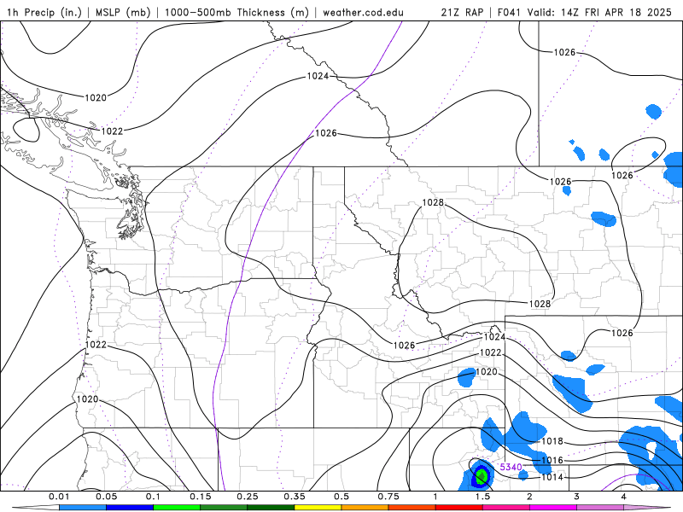Click the purple 5340 thickness label
The image size is (683, 512).
click(511, 467)
